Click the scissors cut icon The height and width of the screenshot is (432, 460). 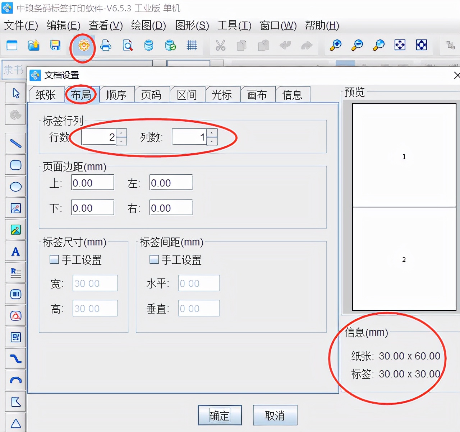tap(220, 45)
